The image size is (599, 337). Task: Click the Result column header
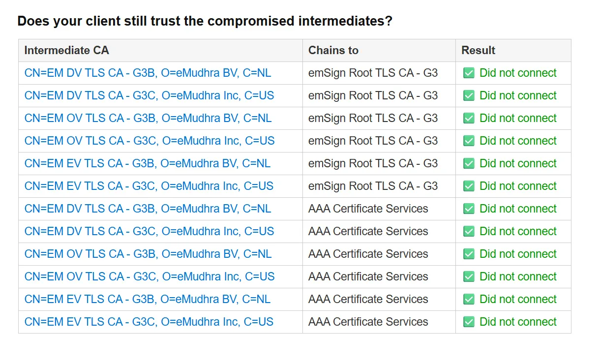[513, 50]
